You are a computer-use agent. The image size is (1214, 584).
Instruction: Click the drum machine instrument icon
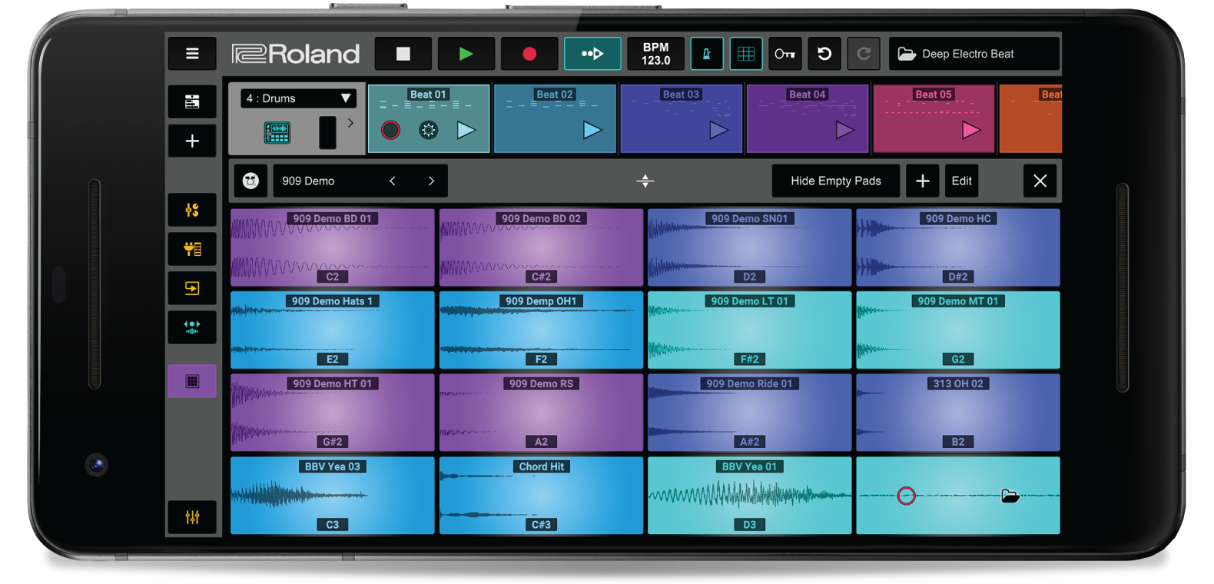coord(277,133)
